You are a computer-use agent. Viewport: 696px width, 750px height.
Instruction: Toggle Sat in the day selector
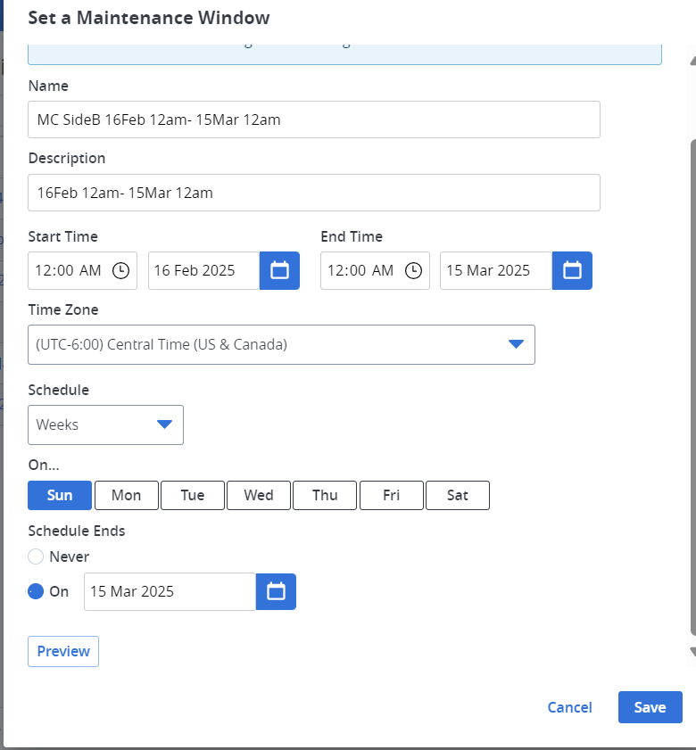pyautogui.click(x=457, y=495)
